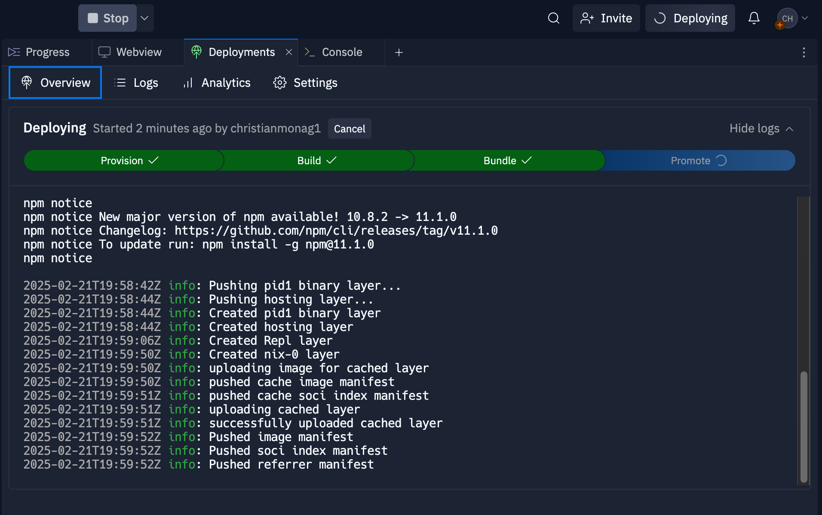Click the 'Created Repl layer' log line
The image size is (822, 515).
click(178, 340)
